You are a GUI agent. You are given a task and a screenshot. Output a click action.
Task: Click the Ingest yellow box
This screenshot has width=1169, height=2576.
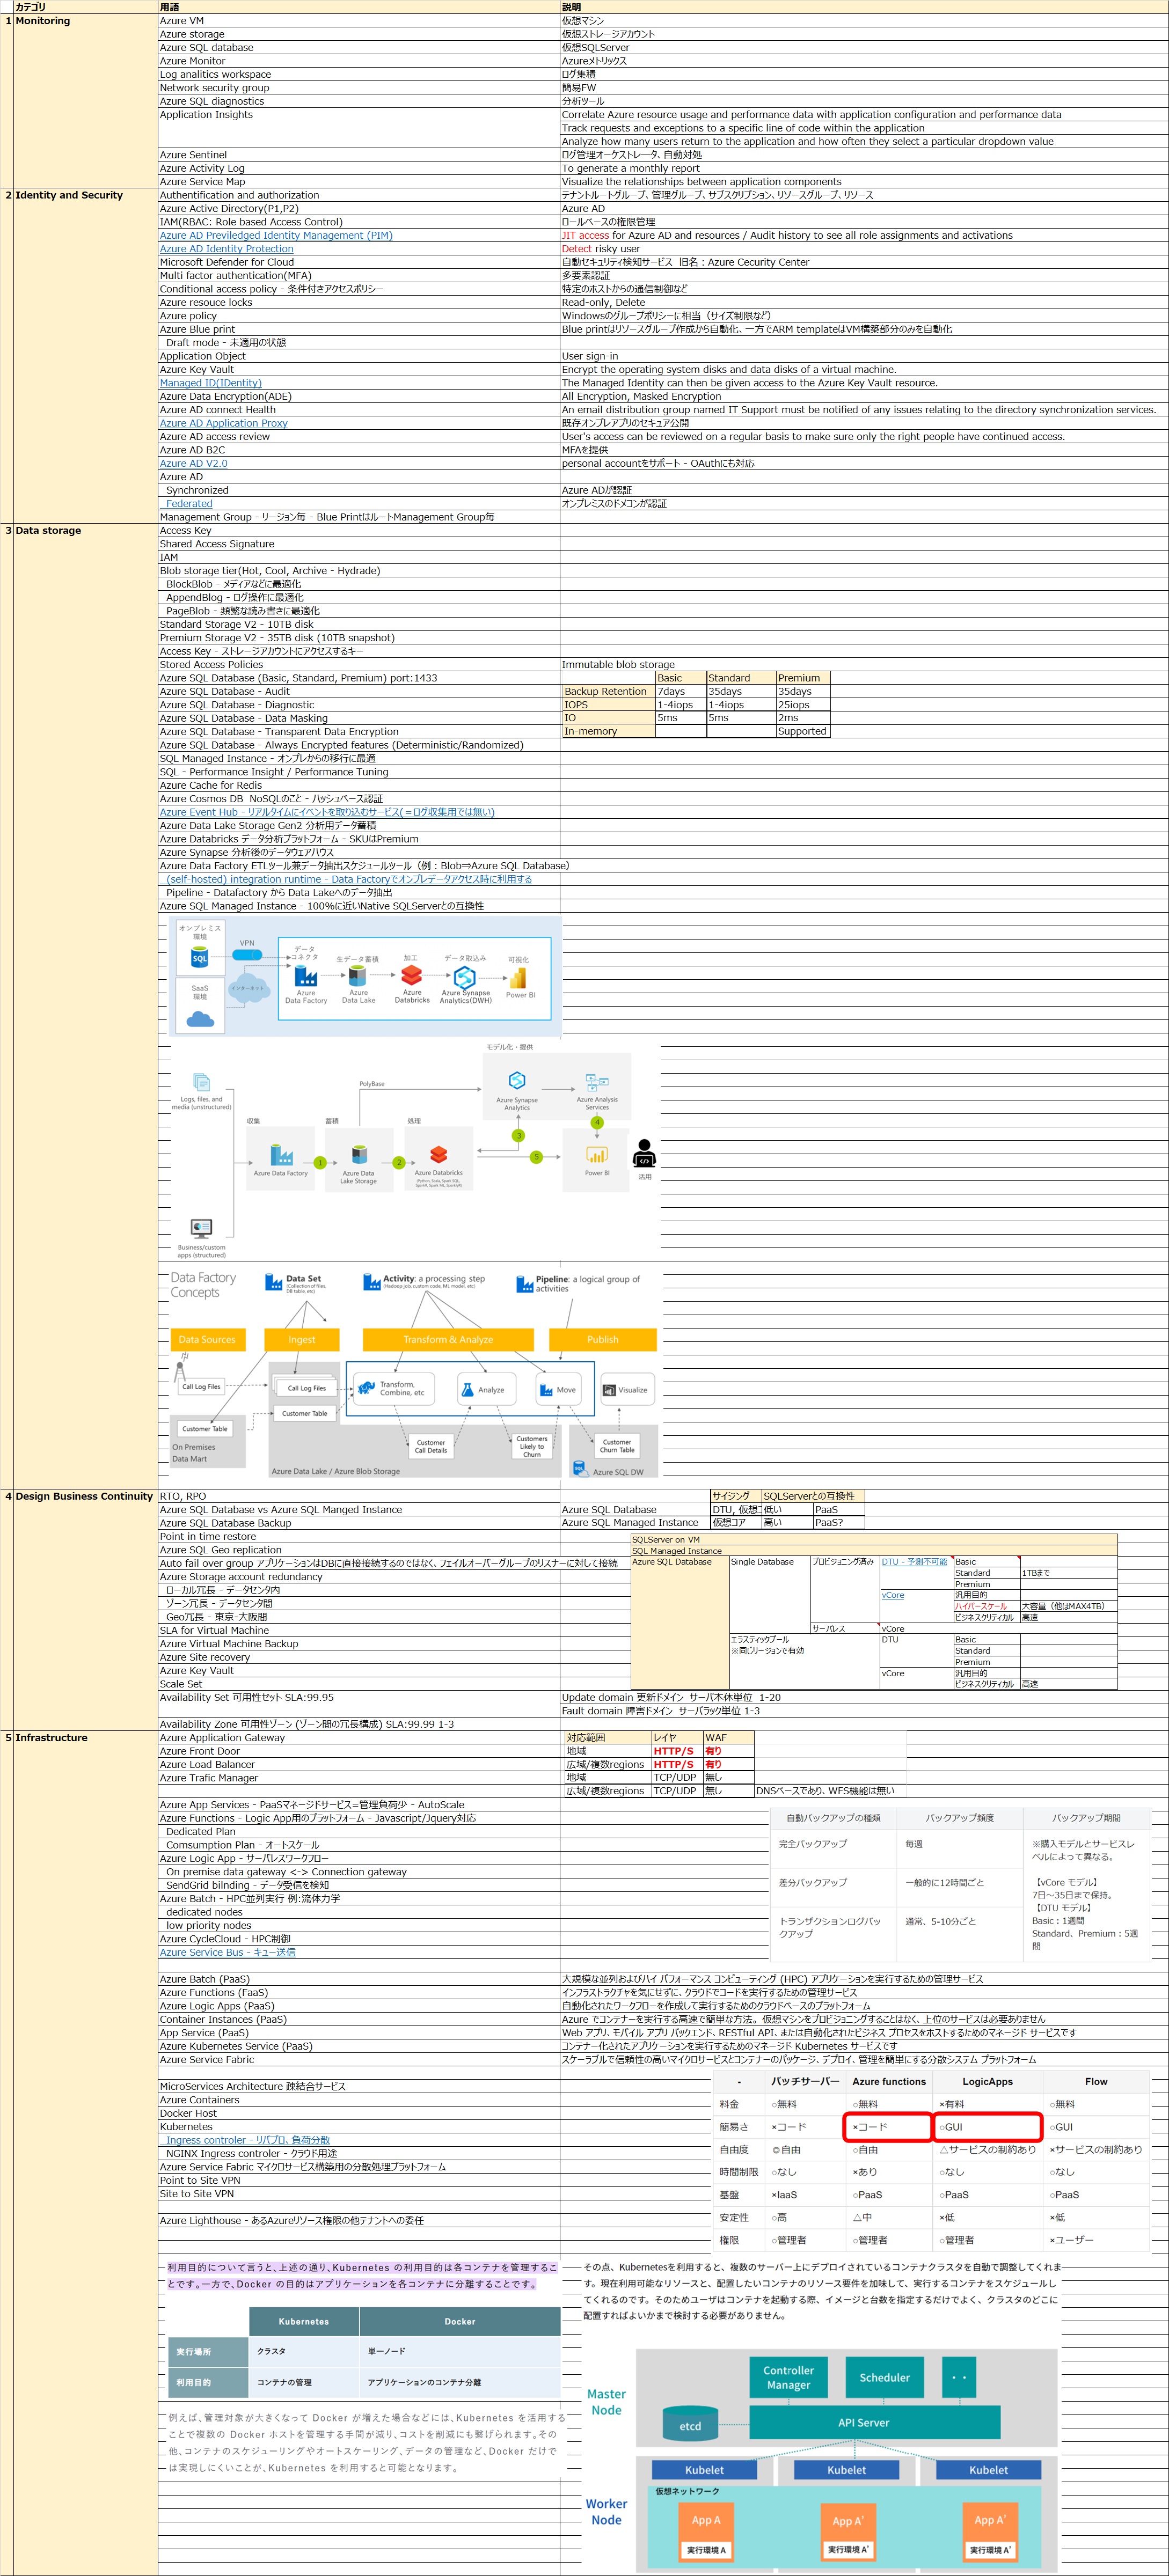tap(302, 1339)
